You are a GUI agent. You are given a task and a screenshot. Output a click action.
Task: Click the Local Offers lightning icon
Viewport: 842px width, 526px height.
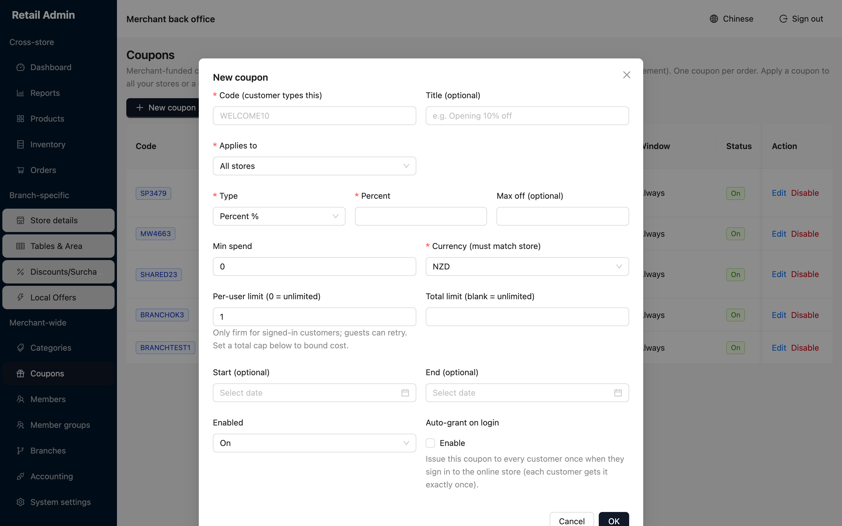[x=20, y=297]
